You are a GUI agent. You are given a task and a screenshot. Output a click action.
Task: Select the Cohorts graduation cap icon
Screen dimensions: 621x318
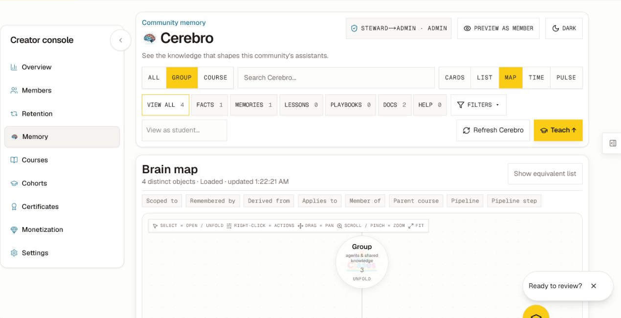point(14,183)
